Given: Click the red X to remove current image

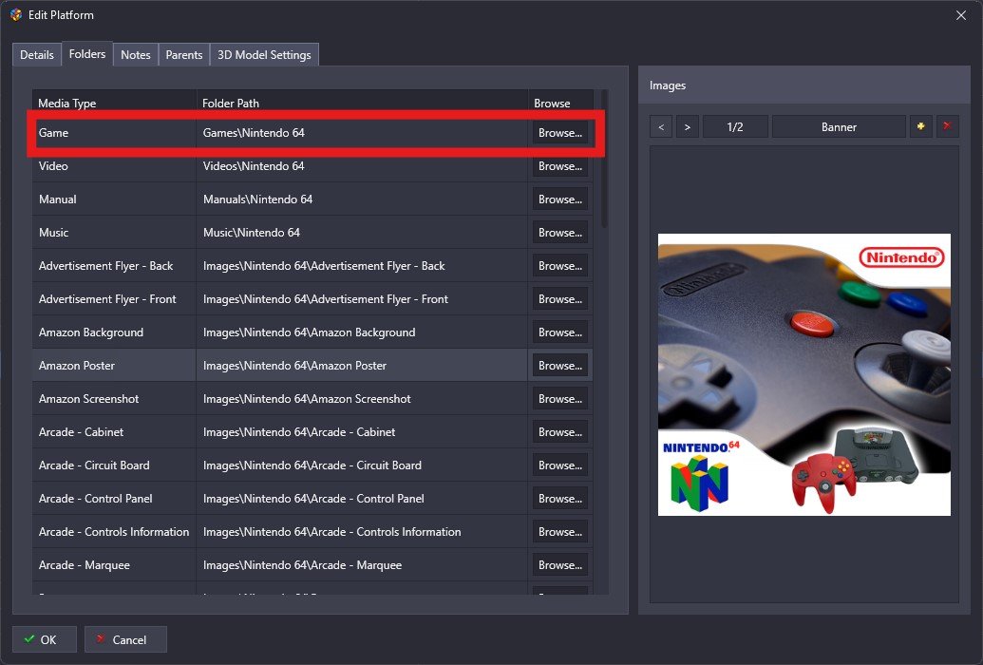Looking at the screenshot, I should [947, 125].
